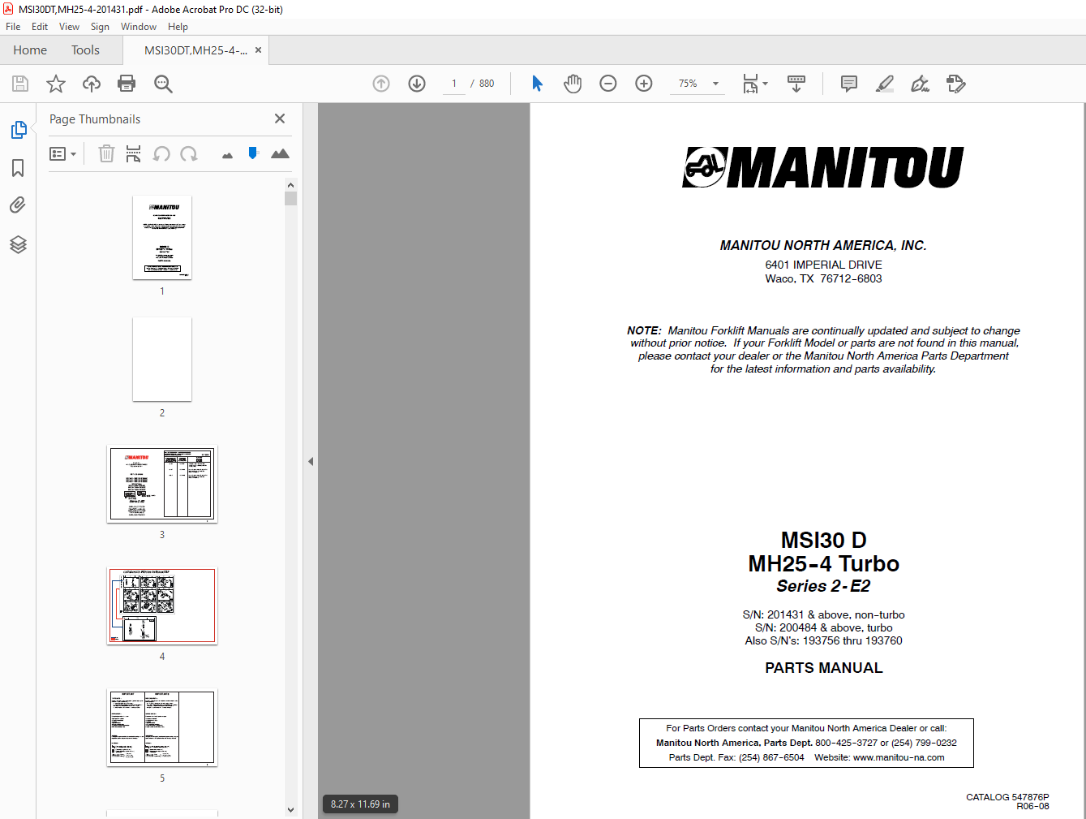
Task: Open the View menu
Action: pyautogui.click(x=70, y=27)
